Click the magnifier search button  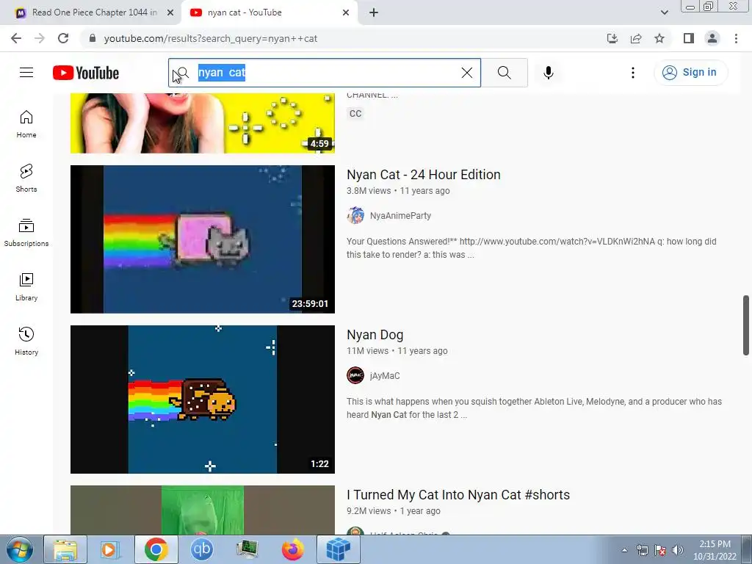click(504, 73)
